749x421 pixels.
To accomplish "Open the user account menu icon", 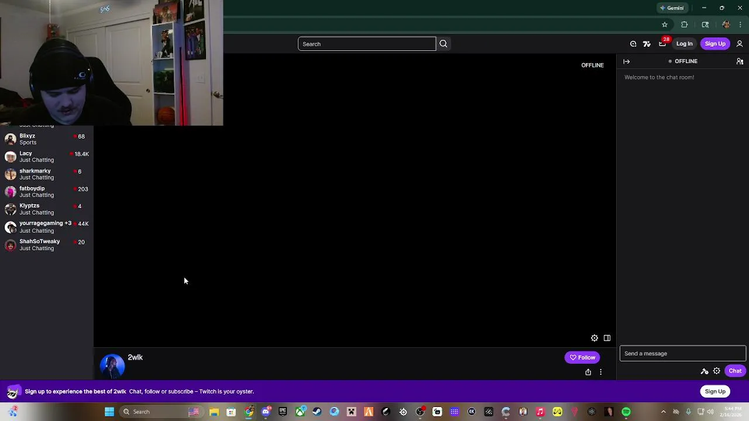I will pos(740,44).
